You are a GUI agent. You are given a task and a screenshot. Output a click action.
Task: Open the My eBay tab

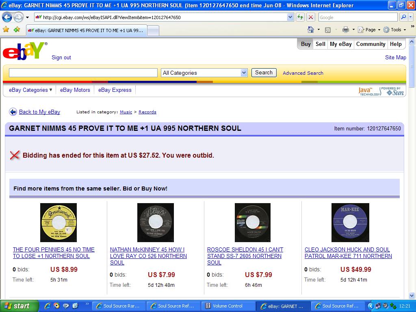pos(341,44)
